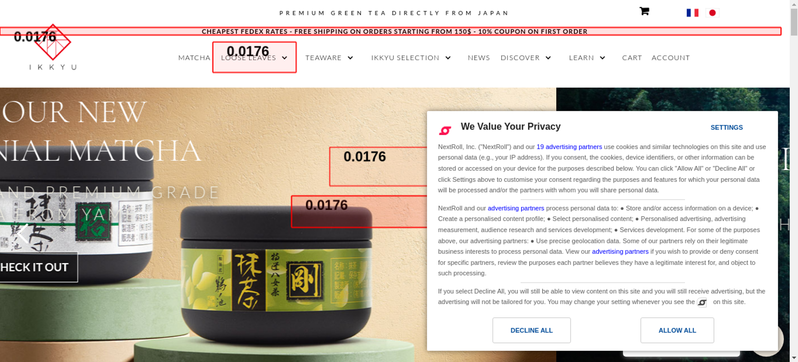This screenshot has height=362, width=798.
Task: Expand the Learn menu chevron
Action: point(602,58)
